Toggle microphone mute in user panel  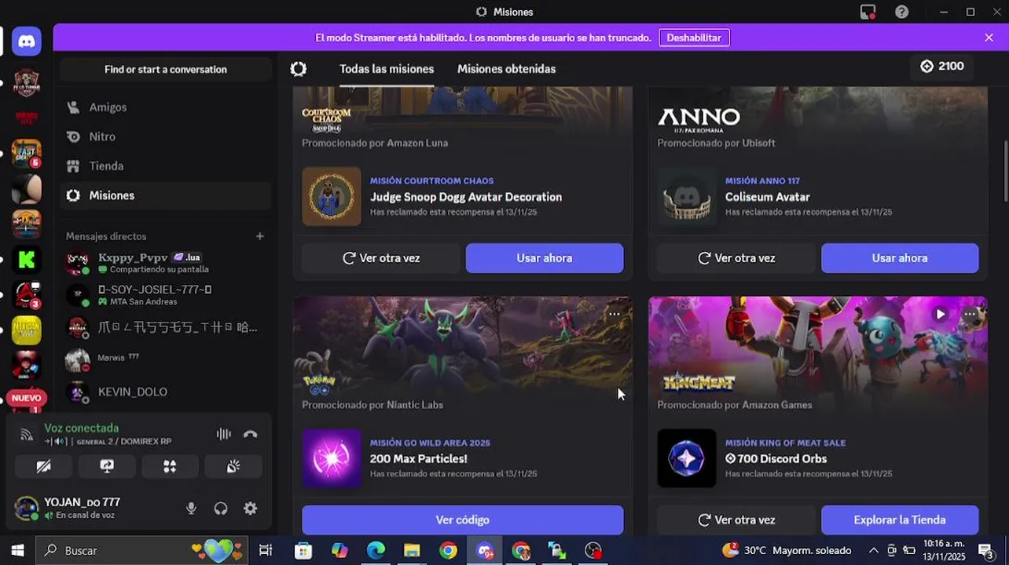pyautogui.click(x=191, y=508)
